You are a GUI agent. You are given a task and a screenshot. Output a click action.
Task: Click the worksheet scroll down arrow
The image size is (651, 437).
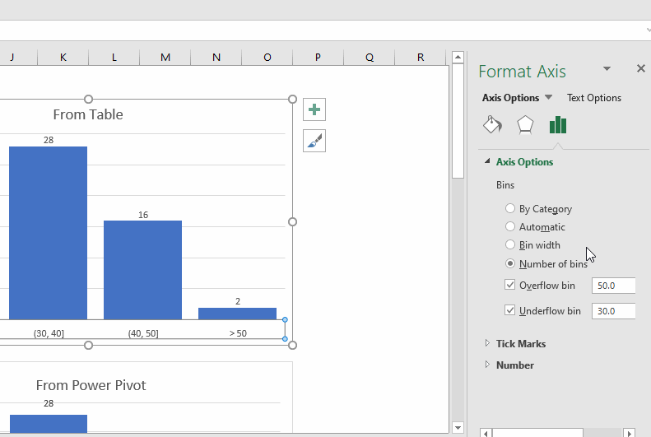(x=458, y=427)
